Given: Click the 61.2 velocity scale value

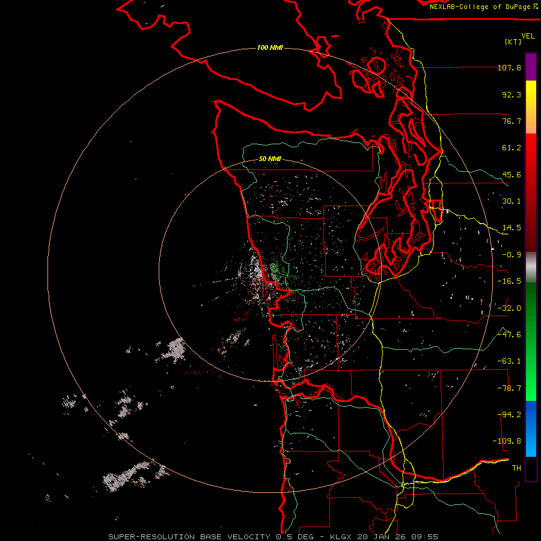Looking at the screenshot, I should 512,148.
